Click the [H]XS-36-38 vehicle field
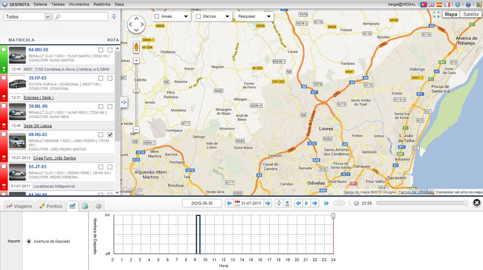Viewport: 483px width, 270px height. (x=202, y=203)
